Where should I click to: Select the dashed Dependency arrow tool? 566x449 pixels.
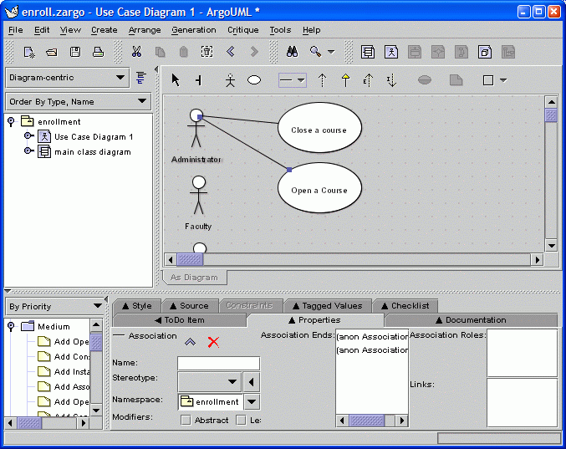point(323,80)
